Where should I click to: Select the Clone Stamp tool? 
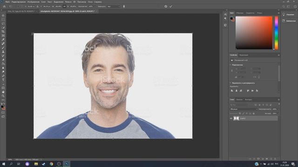(x=3, y=51)
